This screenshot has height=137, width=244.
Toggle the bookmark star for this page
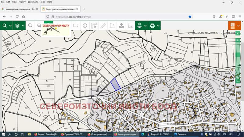tap(190, 16)
